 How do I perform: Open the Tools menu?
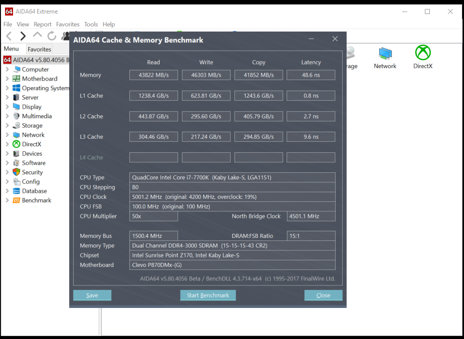pyautogui.click(x=91, y=24)
